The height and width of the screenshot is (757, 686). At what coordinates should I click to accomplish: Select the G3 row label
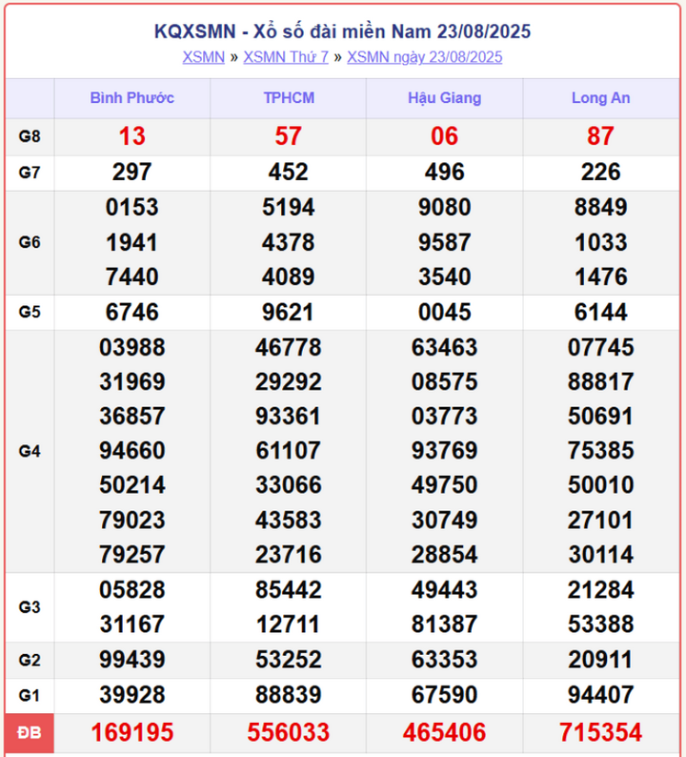[30, 607]
